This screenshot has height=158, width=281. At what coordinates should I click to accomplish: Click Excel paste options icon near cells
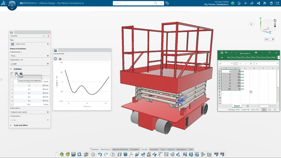point(251,92)
